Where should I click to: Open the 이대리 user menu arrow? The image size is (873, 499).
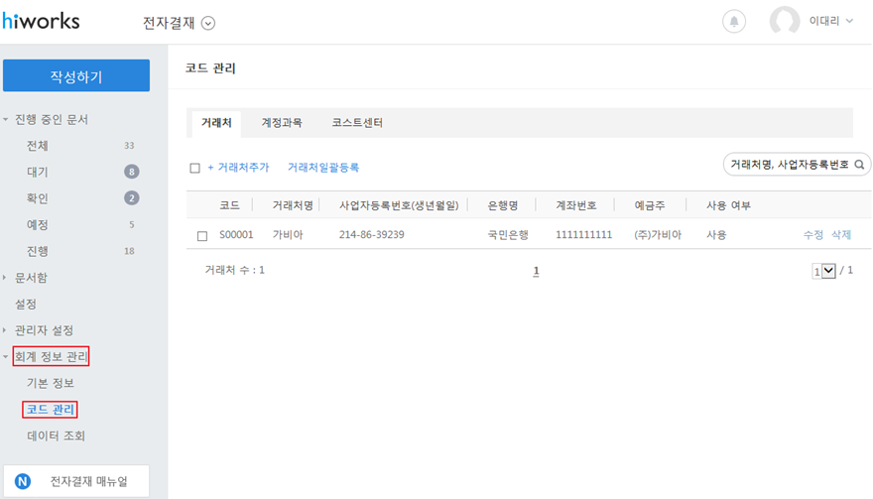coord(849,21)
